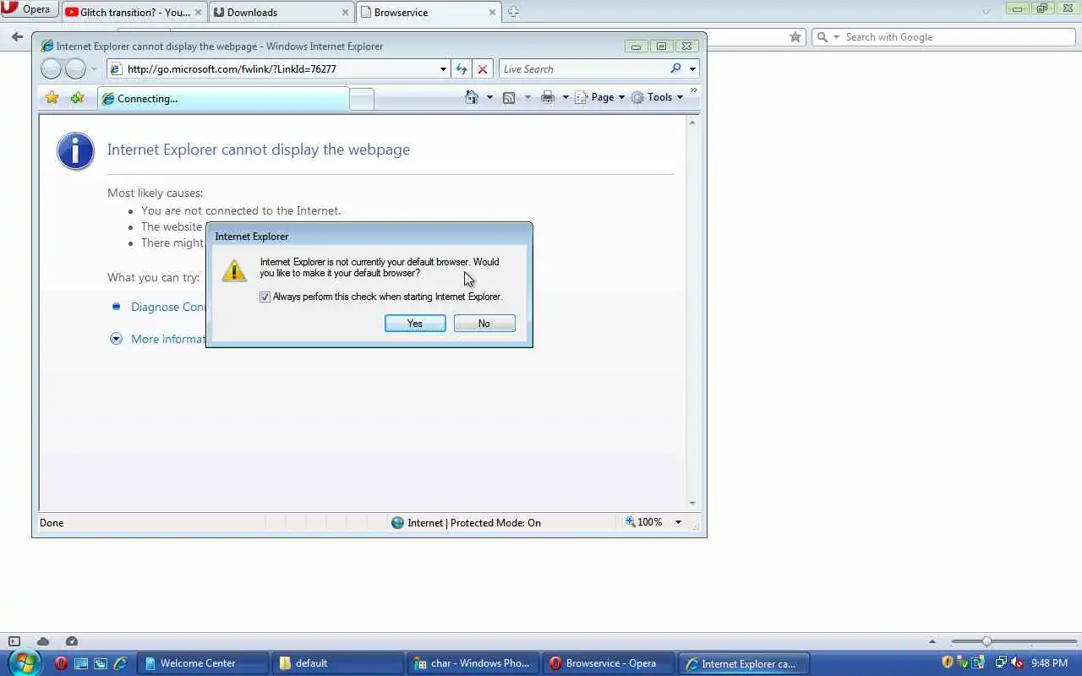Click the IE RSS Feeds icon
Viewport: 1082px width, 676px height.
click(x=509, y=97)
